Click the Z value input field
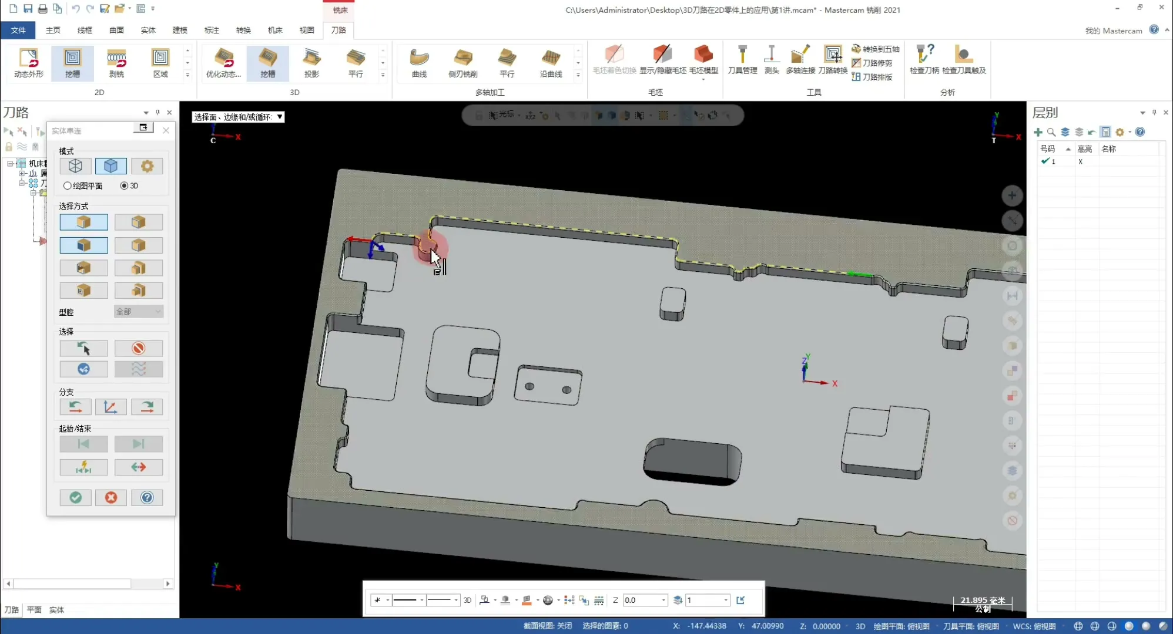 point(641,600)
